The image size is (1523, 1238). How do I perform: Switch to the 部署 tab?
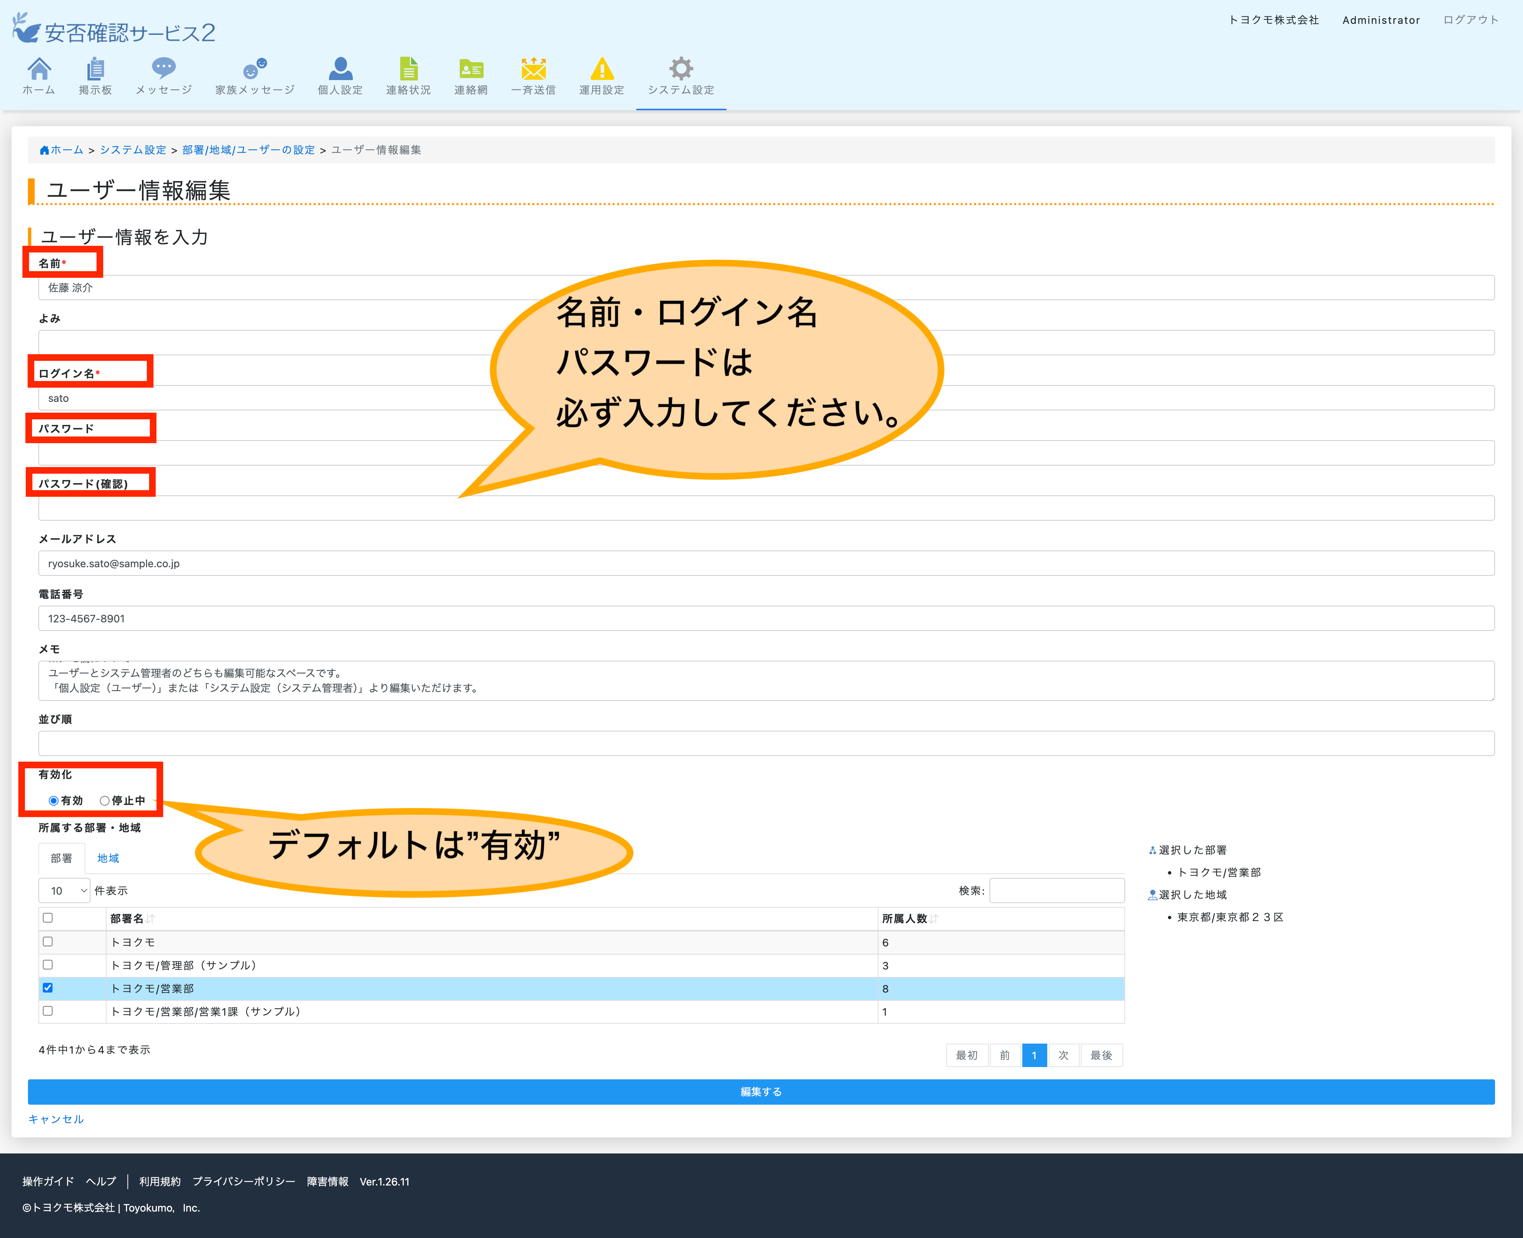(61, 858)
